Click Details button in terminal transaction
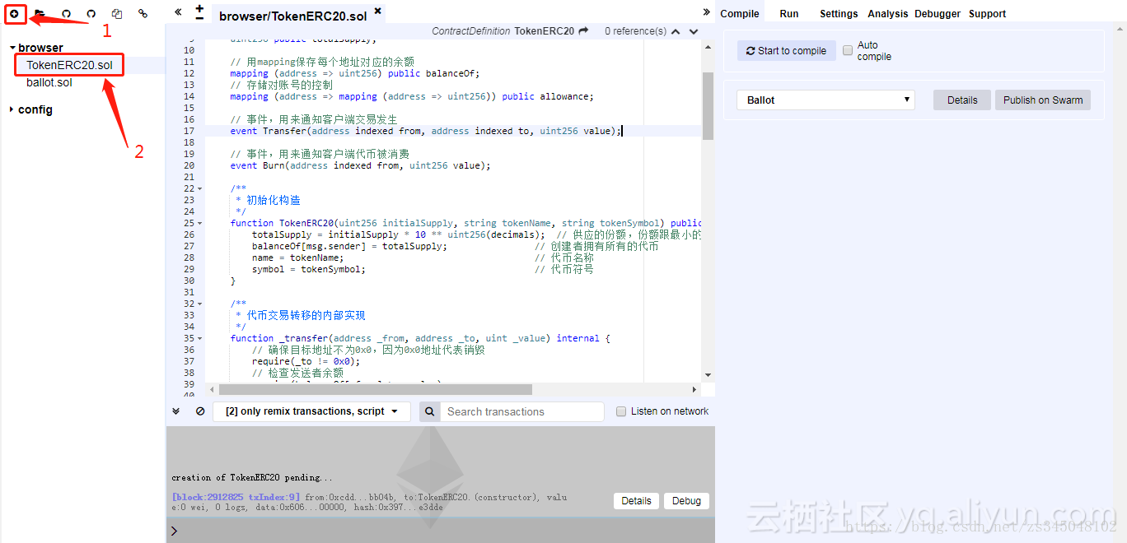This screenshot has height=543, width=1127. 636,501
